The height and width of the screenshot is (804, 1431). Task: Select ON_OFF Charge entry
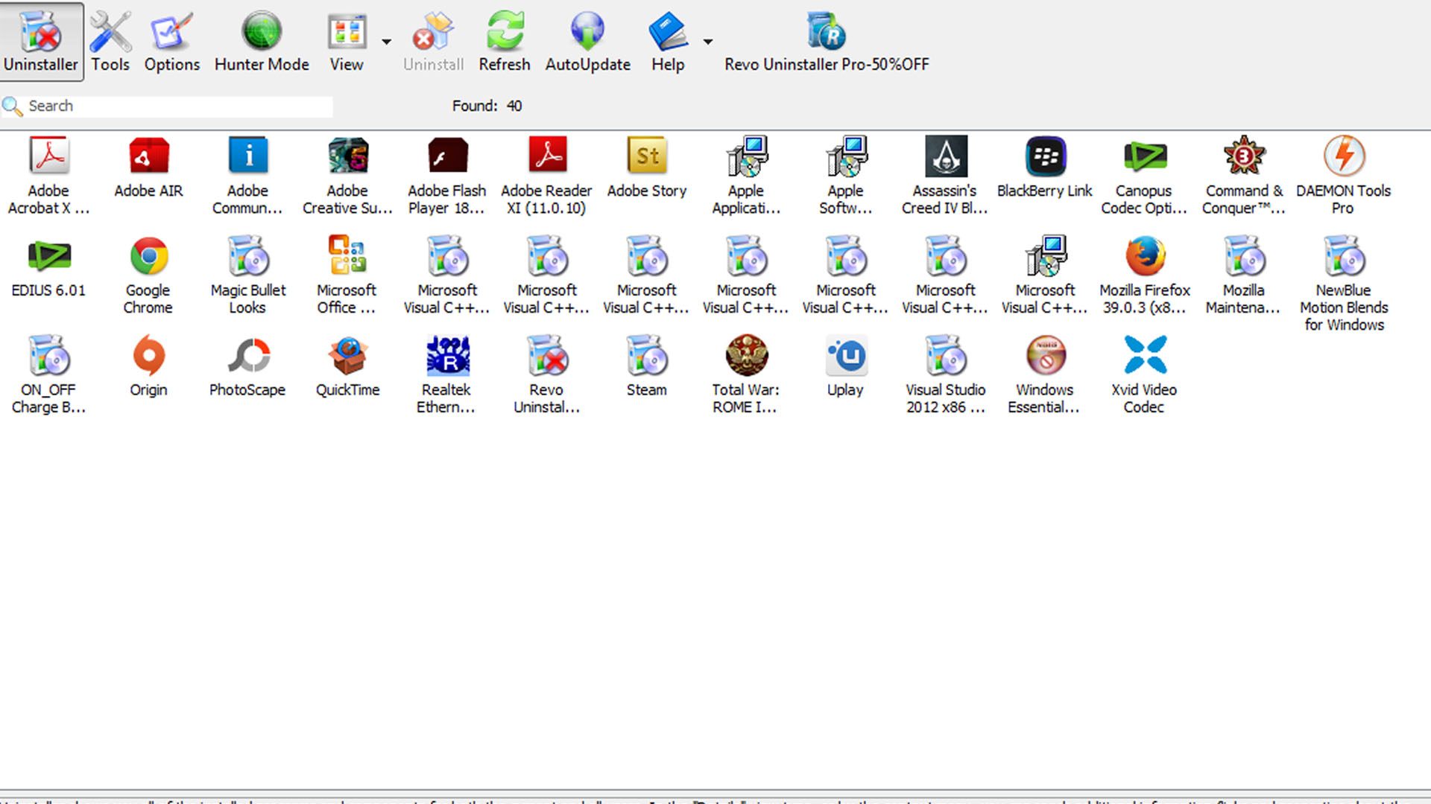(x=48, y=374)
